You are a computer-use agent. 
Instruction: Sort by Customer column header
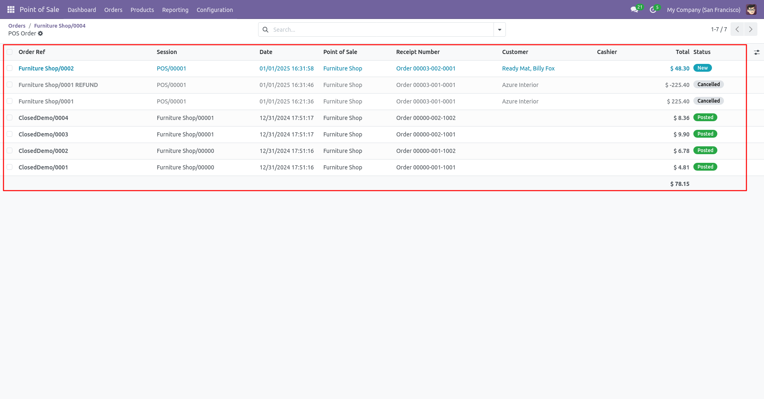[515, 52]
